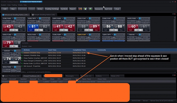Click the Open Positions tab icon

click(3, 76)
